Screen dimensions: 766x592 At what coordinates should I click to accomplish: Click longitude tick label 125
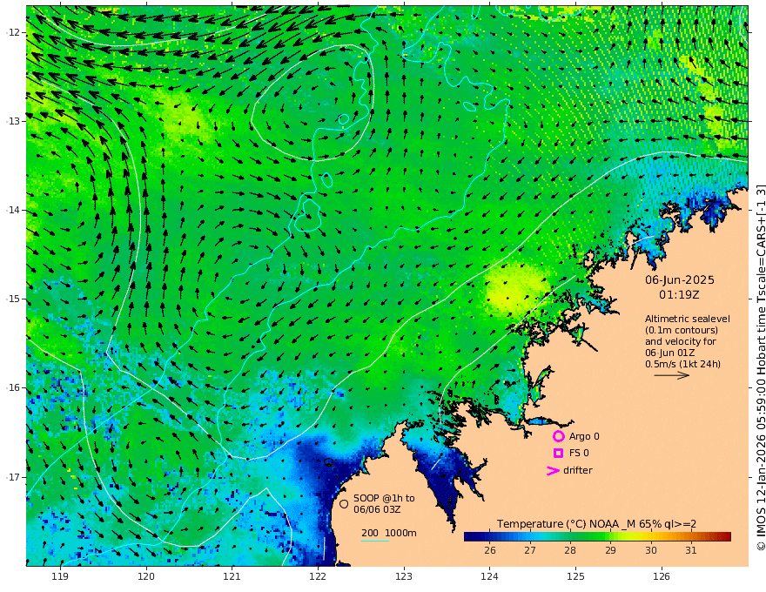pos(575,576)
